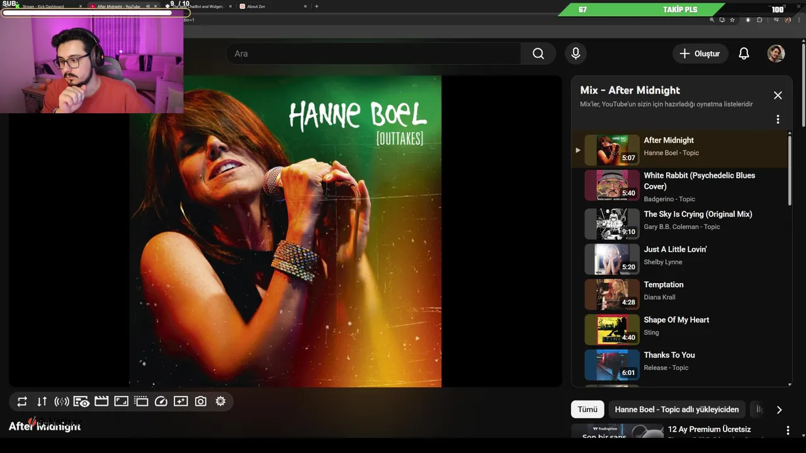Screen dimensions: 806x453
Task: Select White Rabbit (Psychedelic Blues Cover)
Action: 679,186
